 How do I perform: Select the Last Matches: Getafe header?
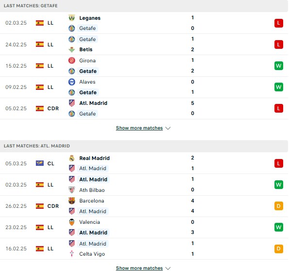144,6
